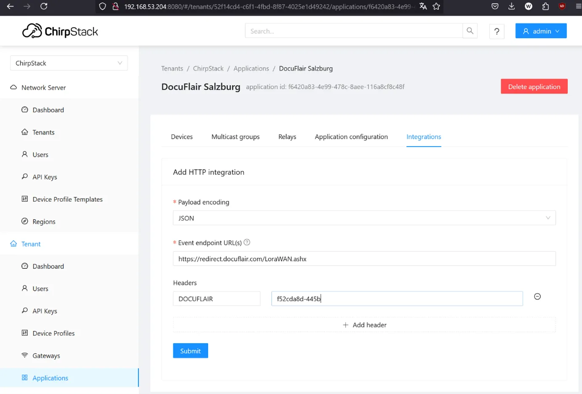Open the browser extensions puzzle icon
The height and width of the screenshot is (394, 582).
point(545,6)
